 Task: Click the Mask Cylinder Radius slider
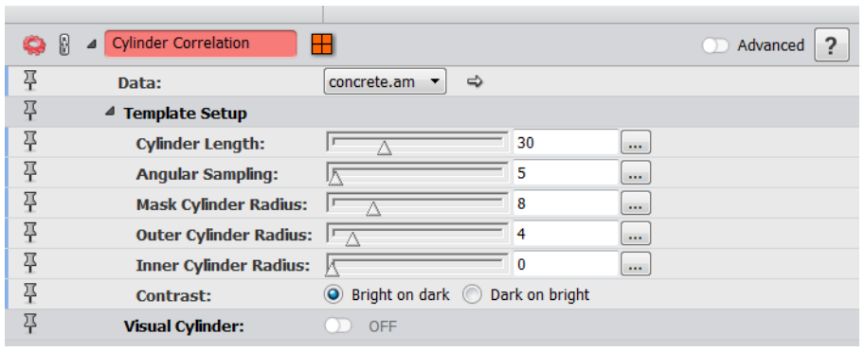tap(417, 203)
